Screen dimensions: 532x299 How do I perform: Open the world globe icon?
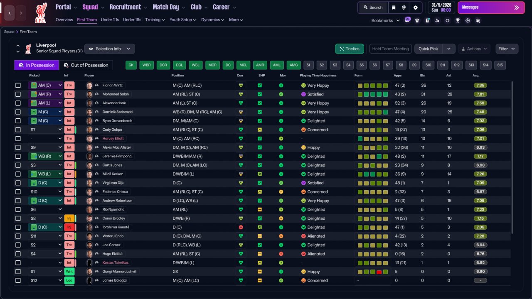tap(404, 7)
